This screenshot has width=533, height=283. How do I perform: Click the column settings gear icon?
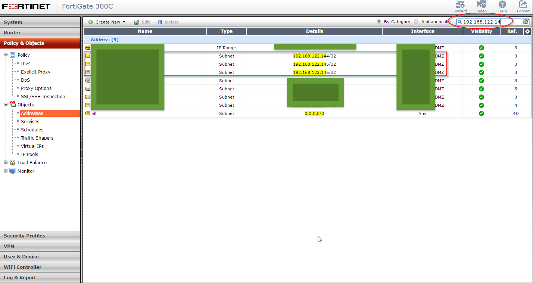(527, 31)
